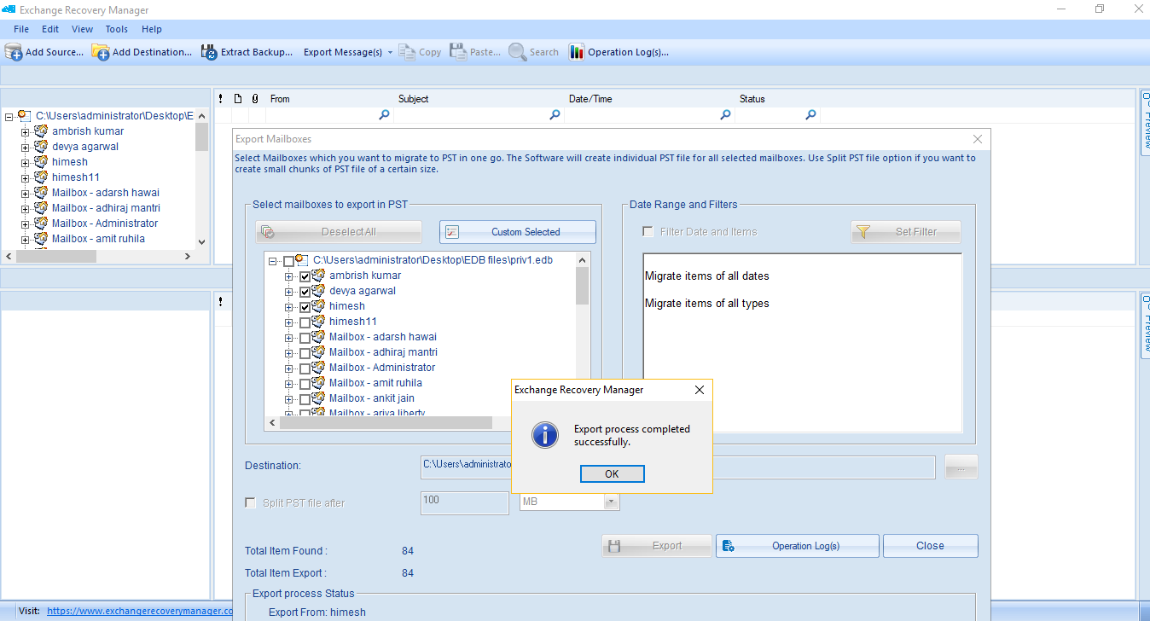1150x621 pixels.
Task: Click the Operation Log(s) button in dialog
Action: click(798, 546)
